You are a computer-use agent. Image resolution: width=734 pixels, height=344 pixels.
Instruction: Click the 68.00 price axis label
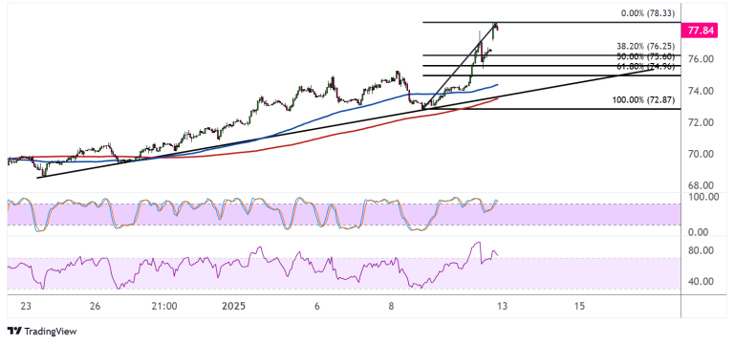[x=701, y=185]
